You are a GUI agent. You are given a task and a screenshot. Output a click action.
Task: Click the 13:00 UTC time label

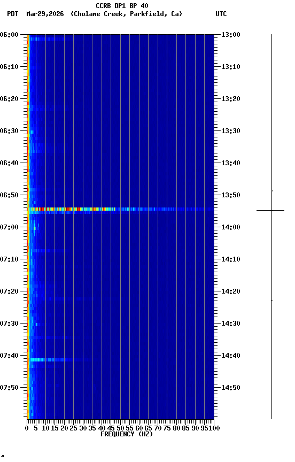(x=231, y=35)
